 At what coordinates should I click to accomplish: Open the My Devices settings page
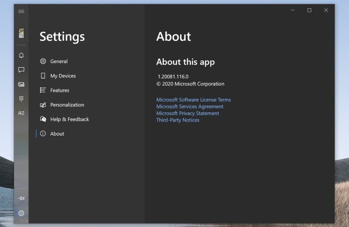(63, 76)
